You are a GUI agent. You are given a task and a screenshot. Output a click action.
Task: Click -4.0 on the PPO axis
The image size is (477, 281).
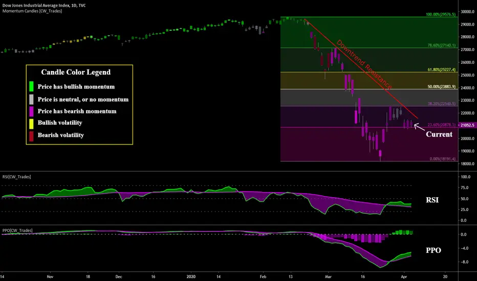(464, 248)
